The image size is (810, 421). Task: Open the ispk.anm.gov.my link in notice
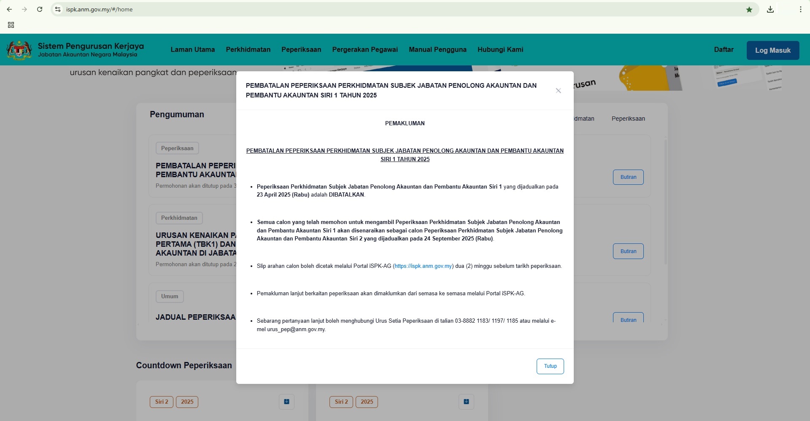tap(423, 266)
